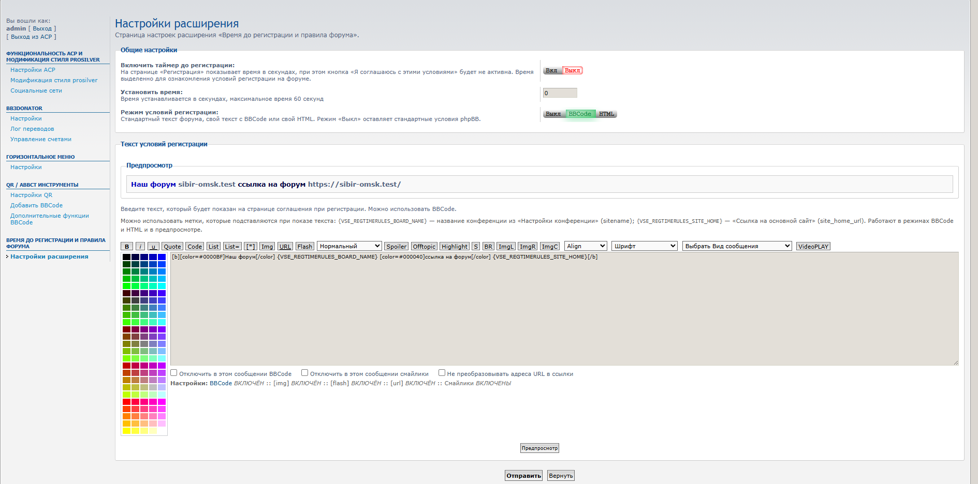The image size is (978, 484).
Task: Open 'Лог переводов' in sidebar
Action: point(32,129)
